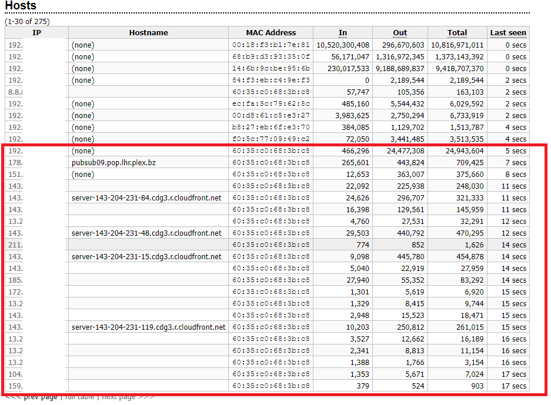The height and width of the screenshot is (405, 551).
Task: Open the host IP starting with 172.
Action: [x=15, y=292]
